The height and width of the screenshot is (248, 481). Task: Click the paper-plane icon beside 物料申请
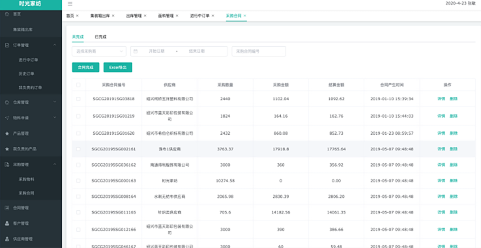[x=7, y=118]
